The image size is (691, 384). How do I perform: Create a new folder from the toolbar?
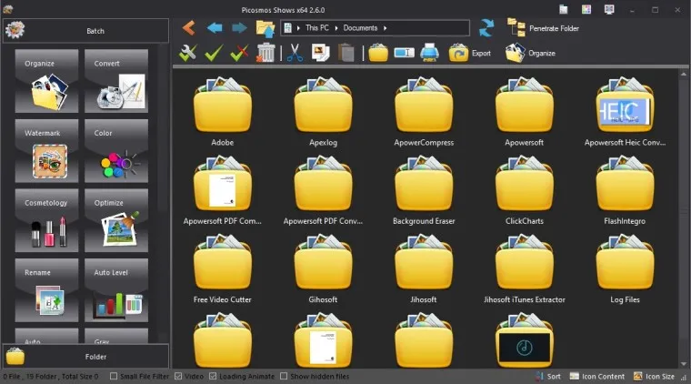(x=378, y=53)
